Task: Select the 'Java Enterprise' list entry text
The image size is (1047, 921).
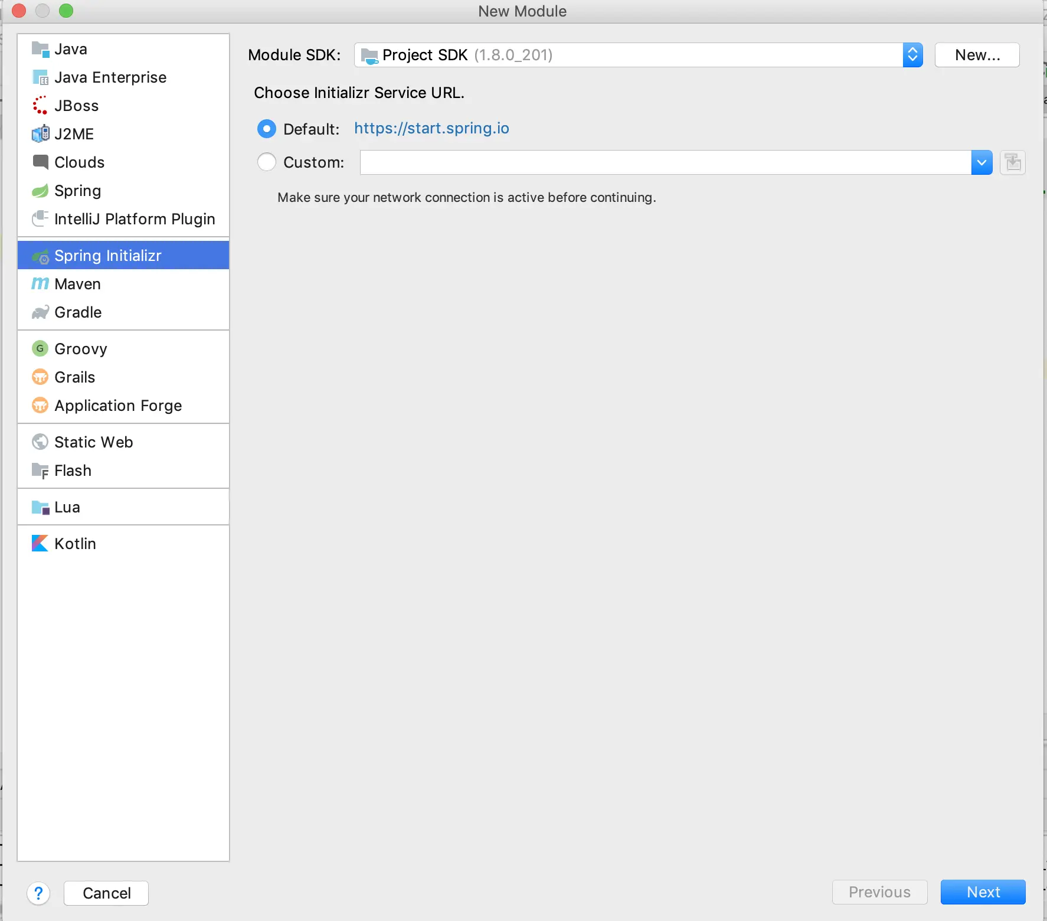Action: (110, 77)
